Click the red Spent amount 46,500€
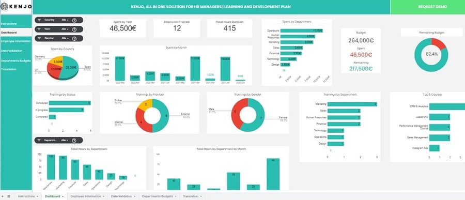 361,55
